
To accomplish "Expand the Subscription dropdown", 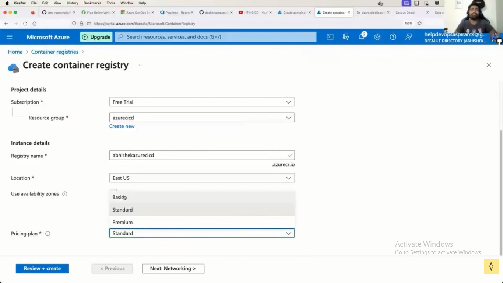I will 202,102.
